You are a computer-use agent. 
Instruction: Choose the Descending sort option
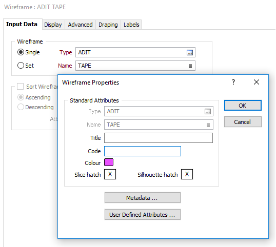point(21,107)
